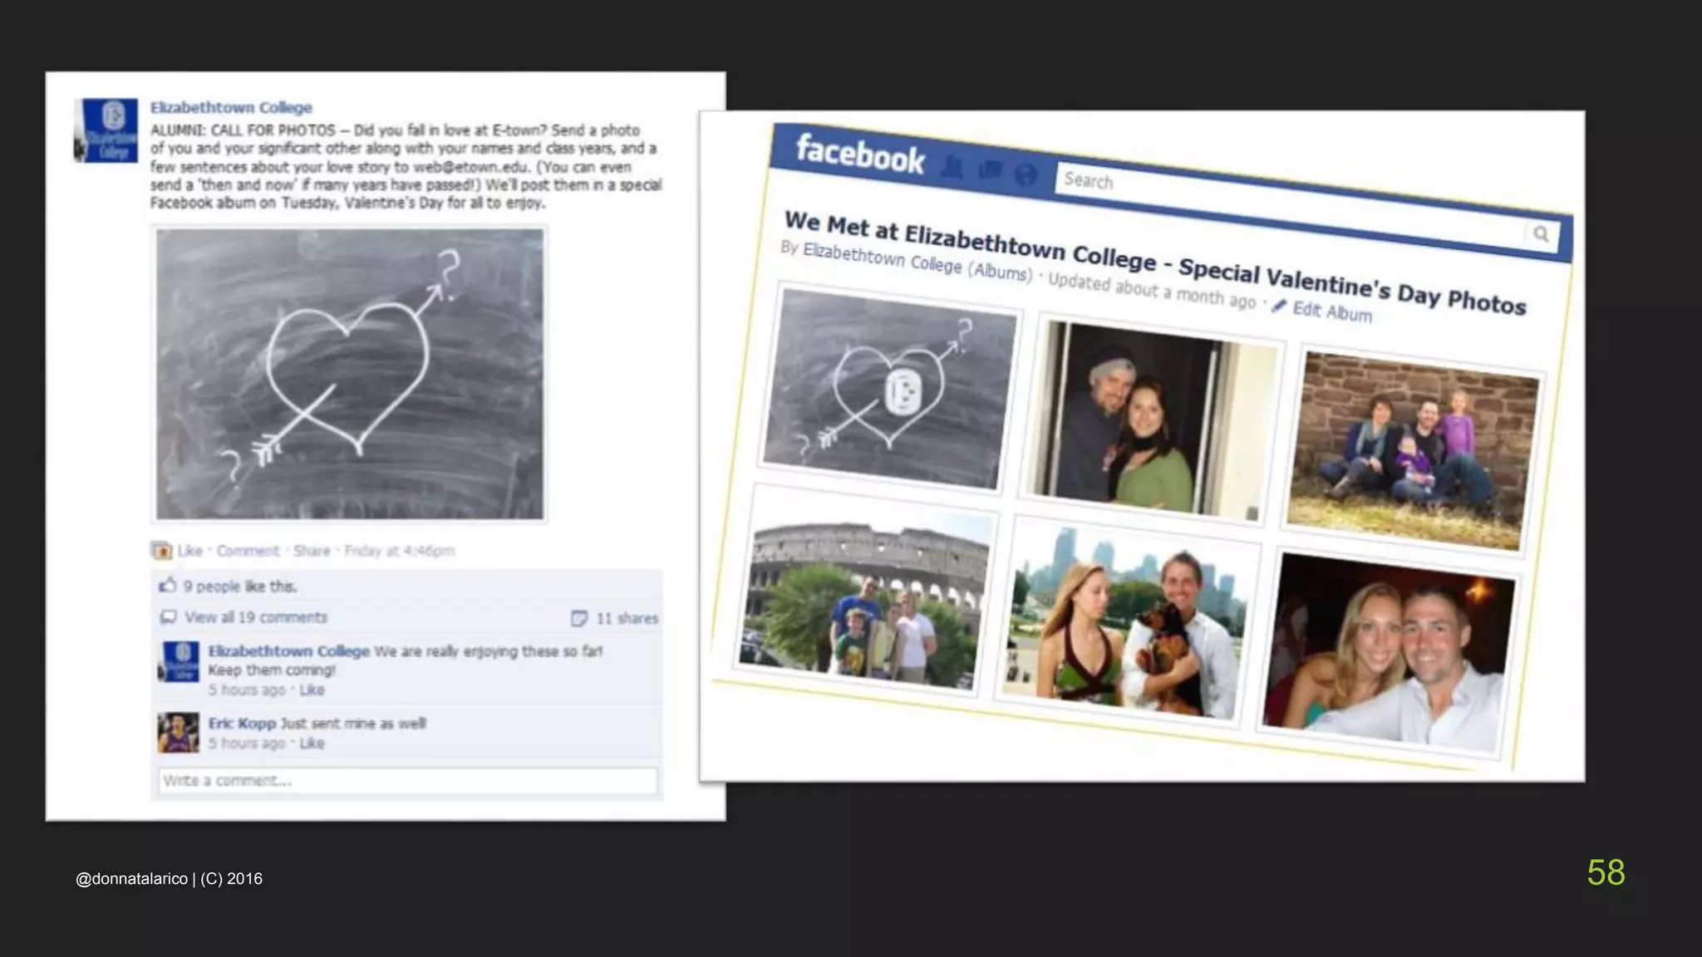This screenshot has width=1702, height=957.
Task: Click Eric Kopp's avatar picture
Action: 179,733
